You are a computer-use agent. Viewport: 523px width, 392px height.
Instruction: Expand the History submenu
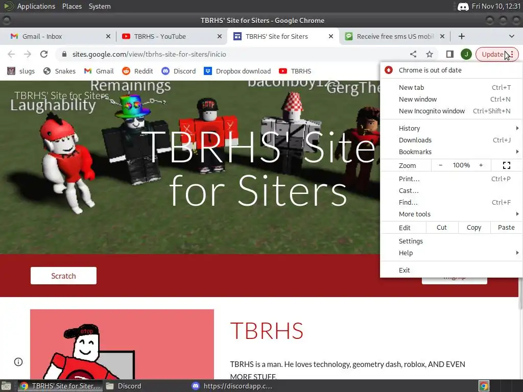click(451, 128)
